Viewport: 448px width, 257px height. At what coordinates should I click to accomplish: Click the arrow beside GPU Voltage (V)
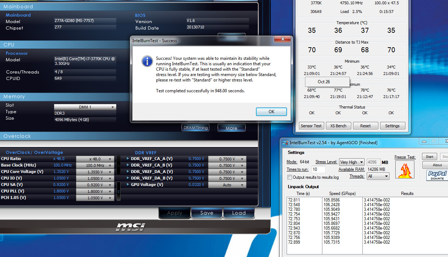coord(128,185)
